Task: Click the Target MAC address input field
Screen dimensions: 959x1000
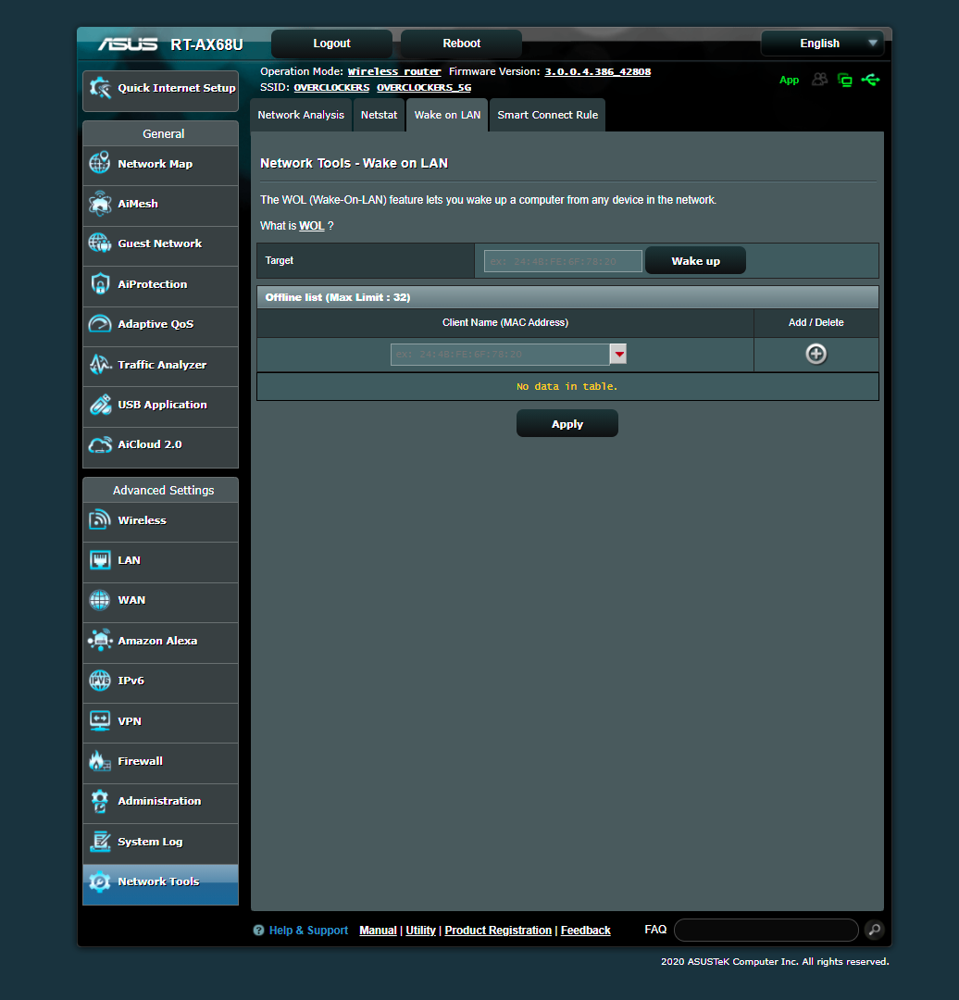Action: pos(563,261)
